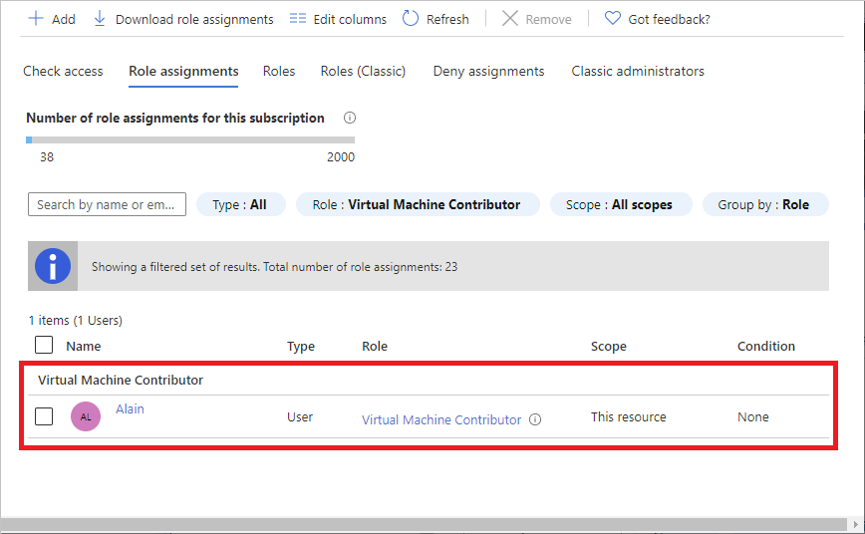Open the Role : Virtual Machine Contributor filter
Viewport: 865px width, 534px height.
point(417,204)
